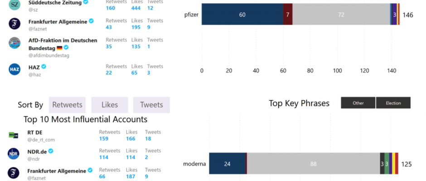This screenshot has height=181, width=426.
Task: Select the dark blue 60 pfizer segment
Action: (242, 14)
